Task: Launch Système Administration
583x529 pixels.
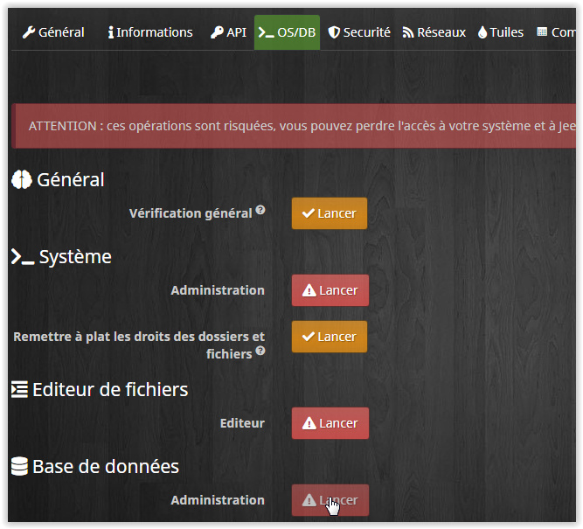Action: (x=330, y=290)
